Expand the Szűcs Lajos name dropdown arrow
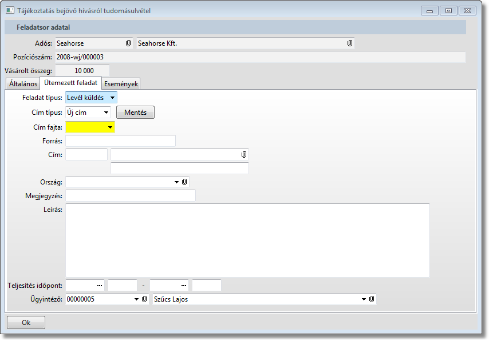Screen dimensions: 489x341 364,299
